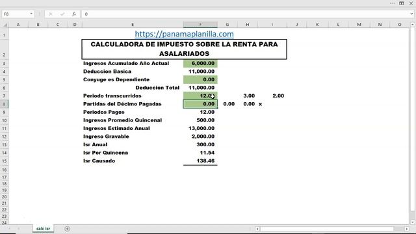Select cell showing 2.00
The height and width of the screenshot is (234, 416).
coord(272,96)
